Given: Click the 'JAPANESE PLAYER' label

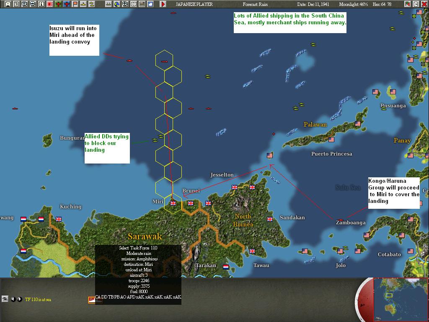Looking at the screenshot, I should point(194,4).
